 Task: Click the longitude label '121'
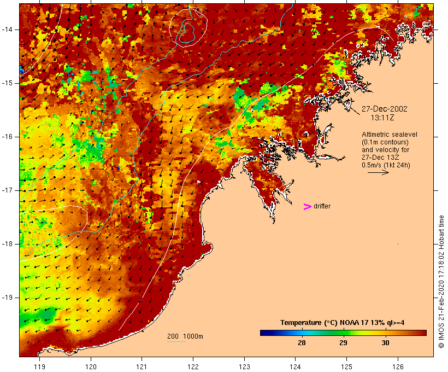click(142, 367)
